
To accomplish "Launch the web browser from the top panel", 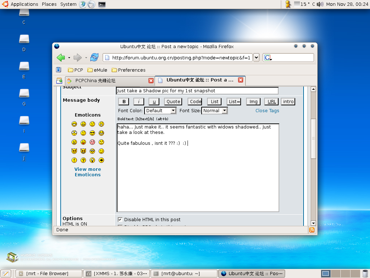I will point(83,4).
